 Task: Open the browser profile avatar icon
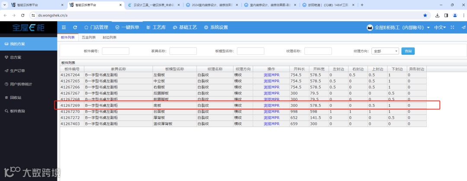(x=455, y=15)
